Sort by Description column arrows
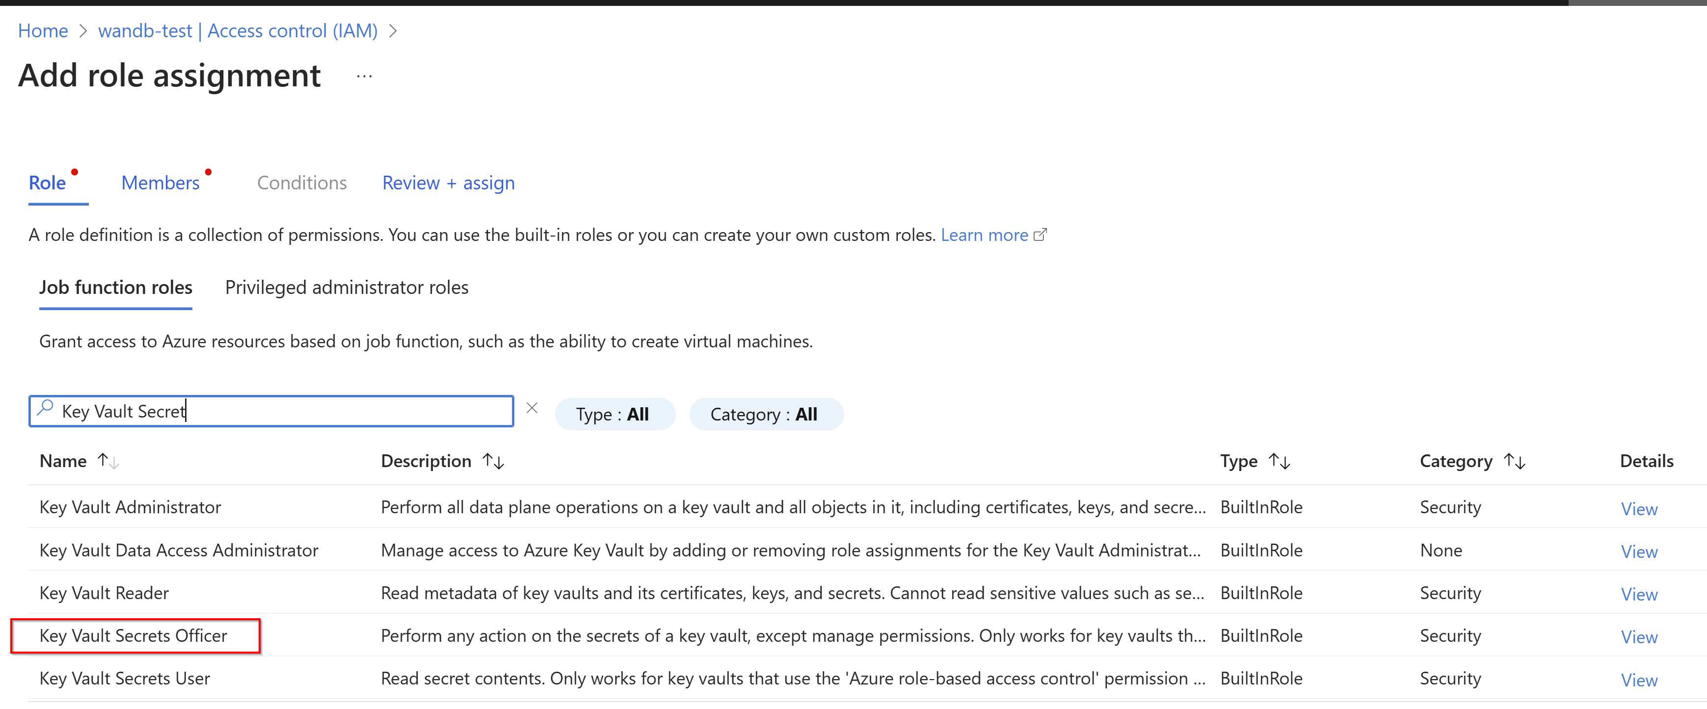Image resolution: width=1707 pixels, height=709 pixels. (493, 461)
